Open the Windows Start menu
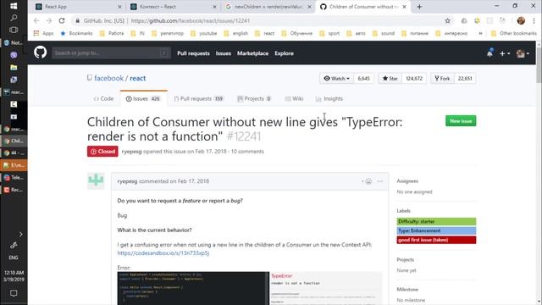The height and width of the screenshot is (305, 542). pyautogui.click(x=14, y=6)
